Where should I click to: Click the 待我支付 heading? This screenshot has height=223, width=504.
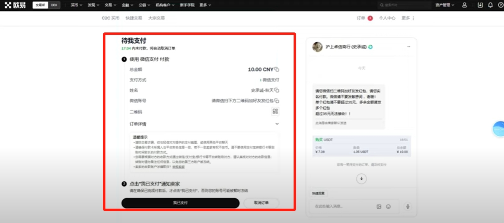coord(133,41)
